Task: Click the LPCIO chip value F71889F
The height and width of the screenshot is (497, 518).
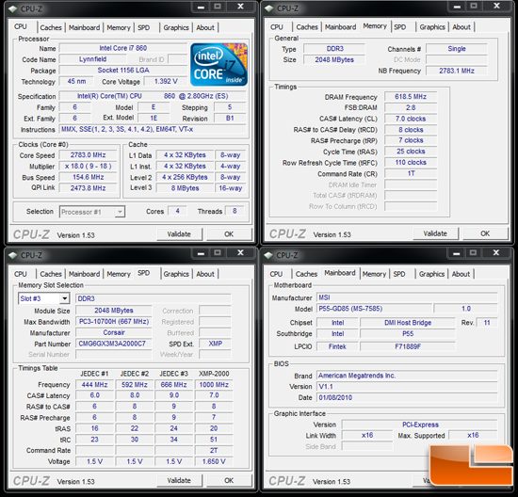Action: coord(408,346)
